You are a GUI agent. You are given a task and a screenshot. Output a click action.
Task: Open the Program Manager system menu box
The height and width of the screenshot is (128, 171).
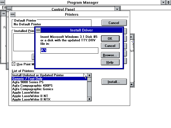point(2,2)
